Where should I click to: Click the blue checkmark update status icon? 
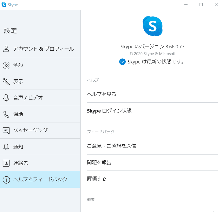point(122,62)
